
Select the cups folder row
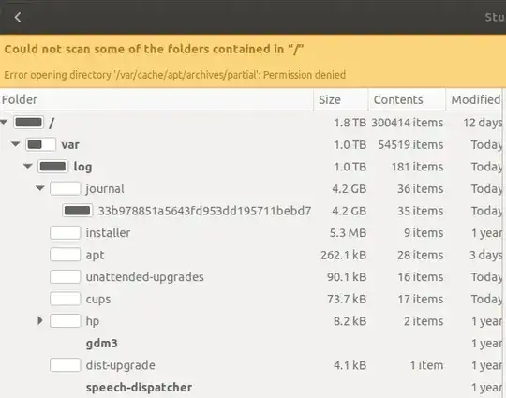(251, 299)
